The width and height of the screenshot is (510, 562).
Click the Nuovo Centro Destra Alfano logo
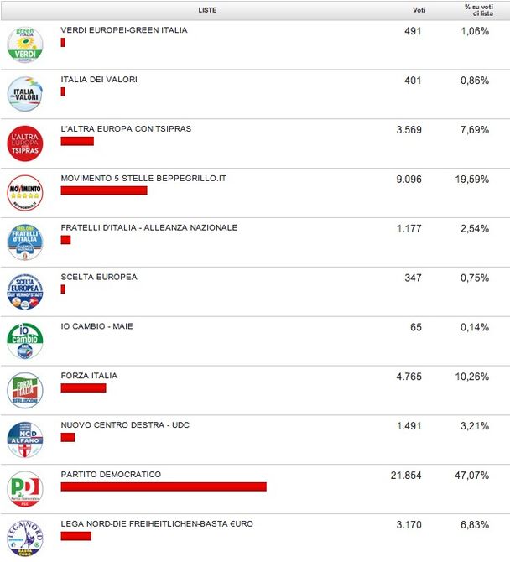pyautogui.click(x=24, y=440)
